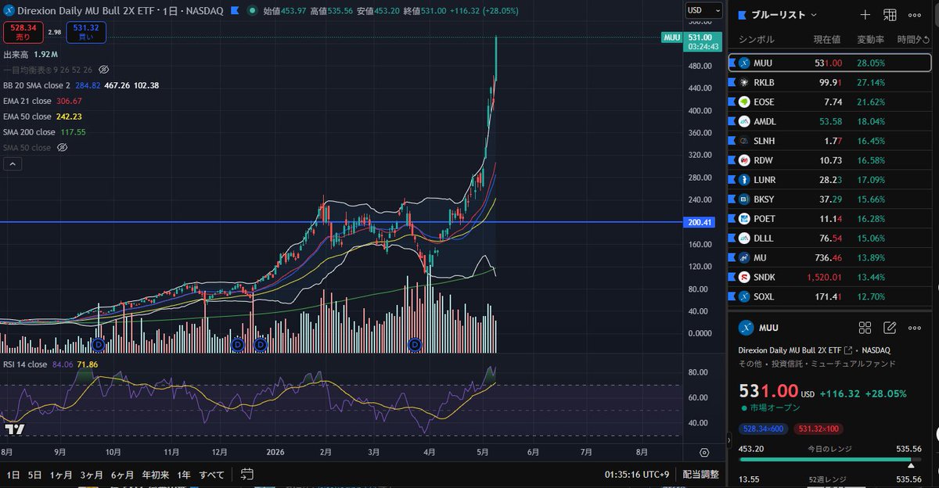Select the AMDL row in the watchlist
Viewport: 939px width, 488px height.
[x=829, y=121]
